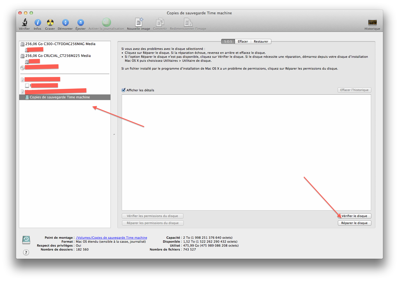Click the Time Machine disk icon at bottom

point(26,240)
